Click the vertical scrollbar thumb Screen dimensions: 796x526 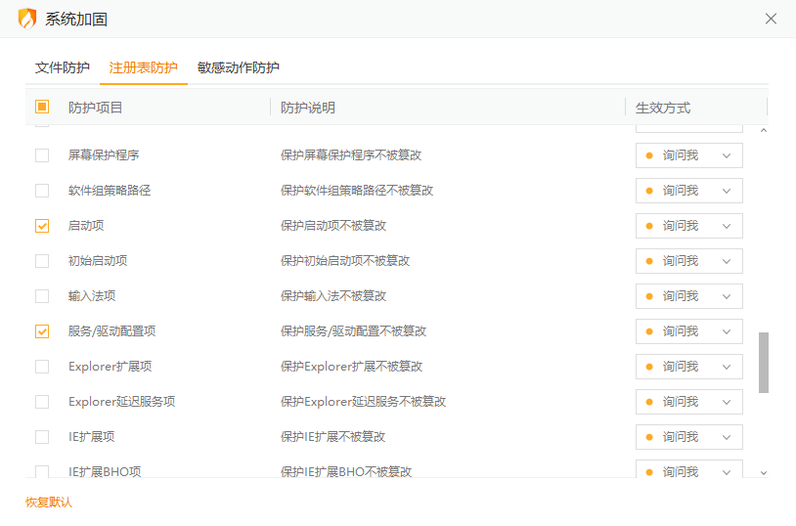[x=764, y=362]
